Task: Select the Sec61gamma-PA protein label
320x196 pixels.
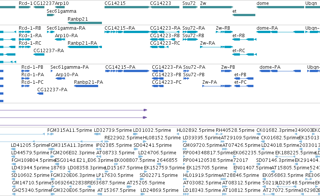Action: (x=70, y=67)
